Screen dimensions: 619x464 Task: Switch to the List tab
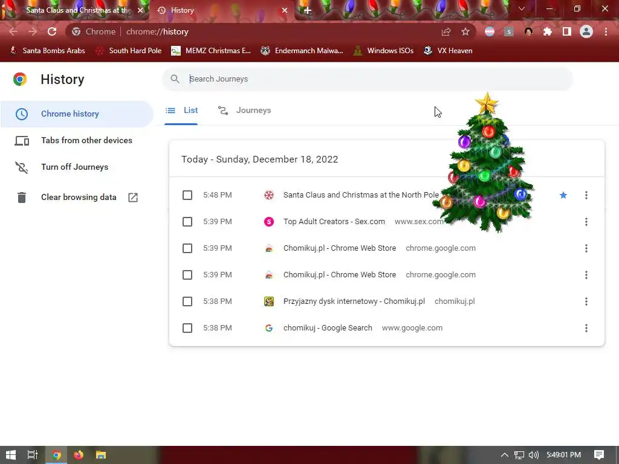[x=181, y=111]
